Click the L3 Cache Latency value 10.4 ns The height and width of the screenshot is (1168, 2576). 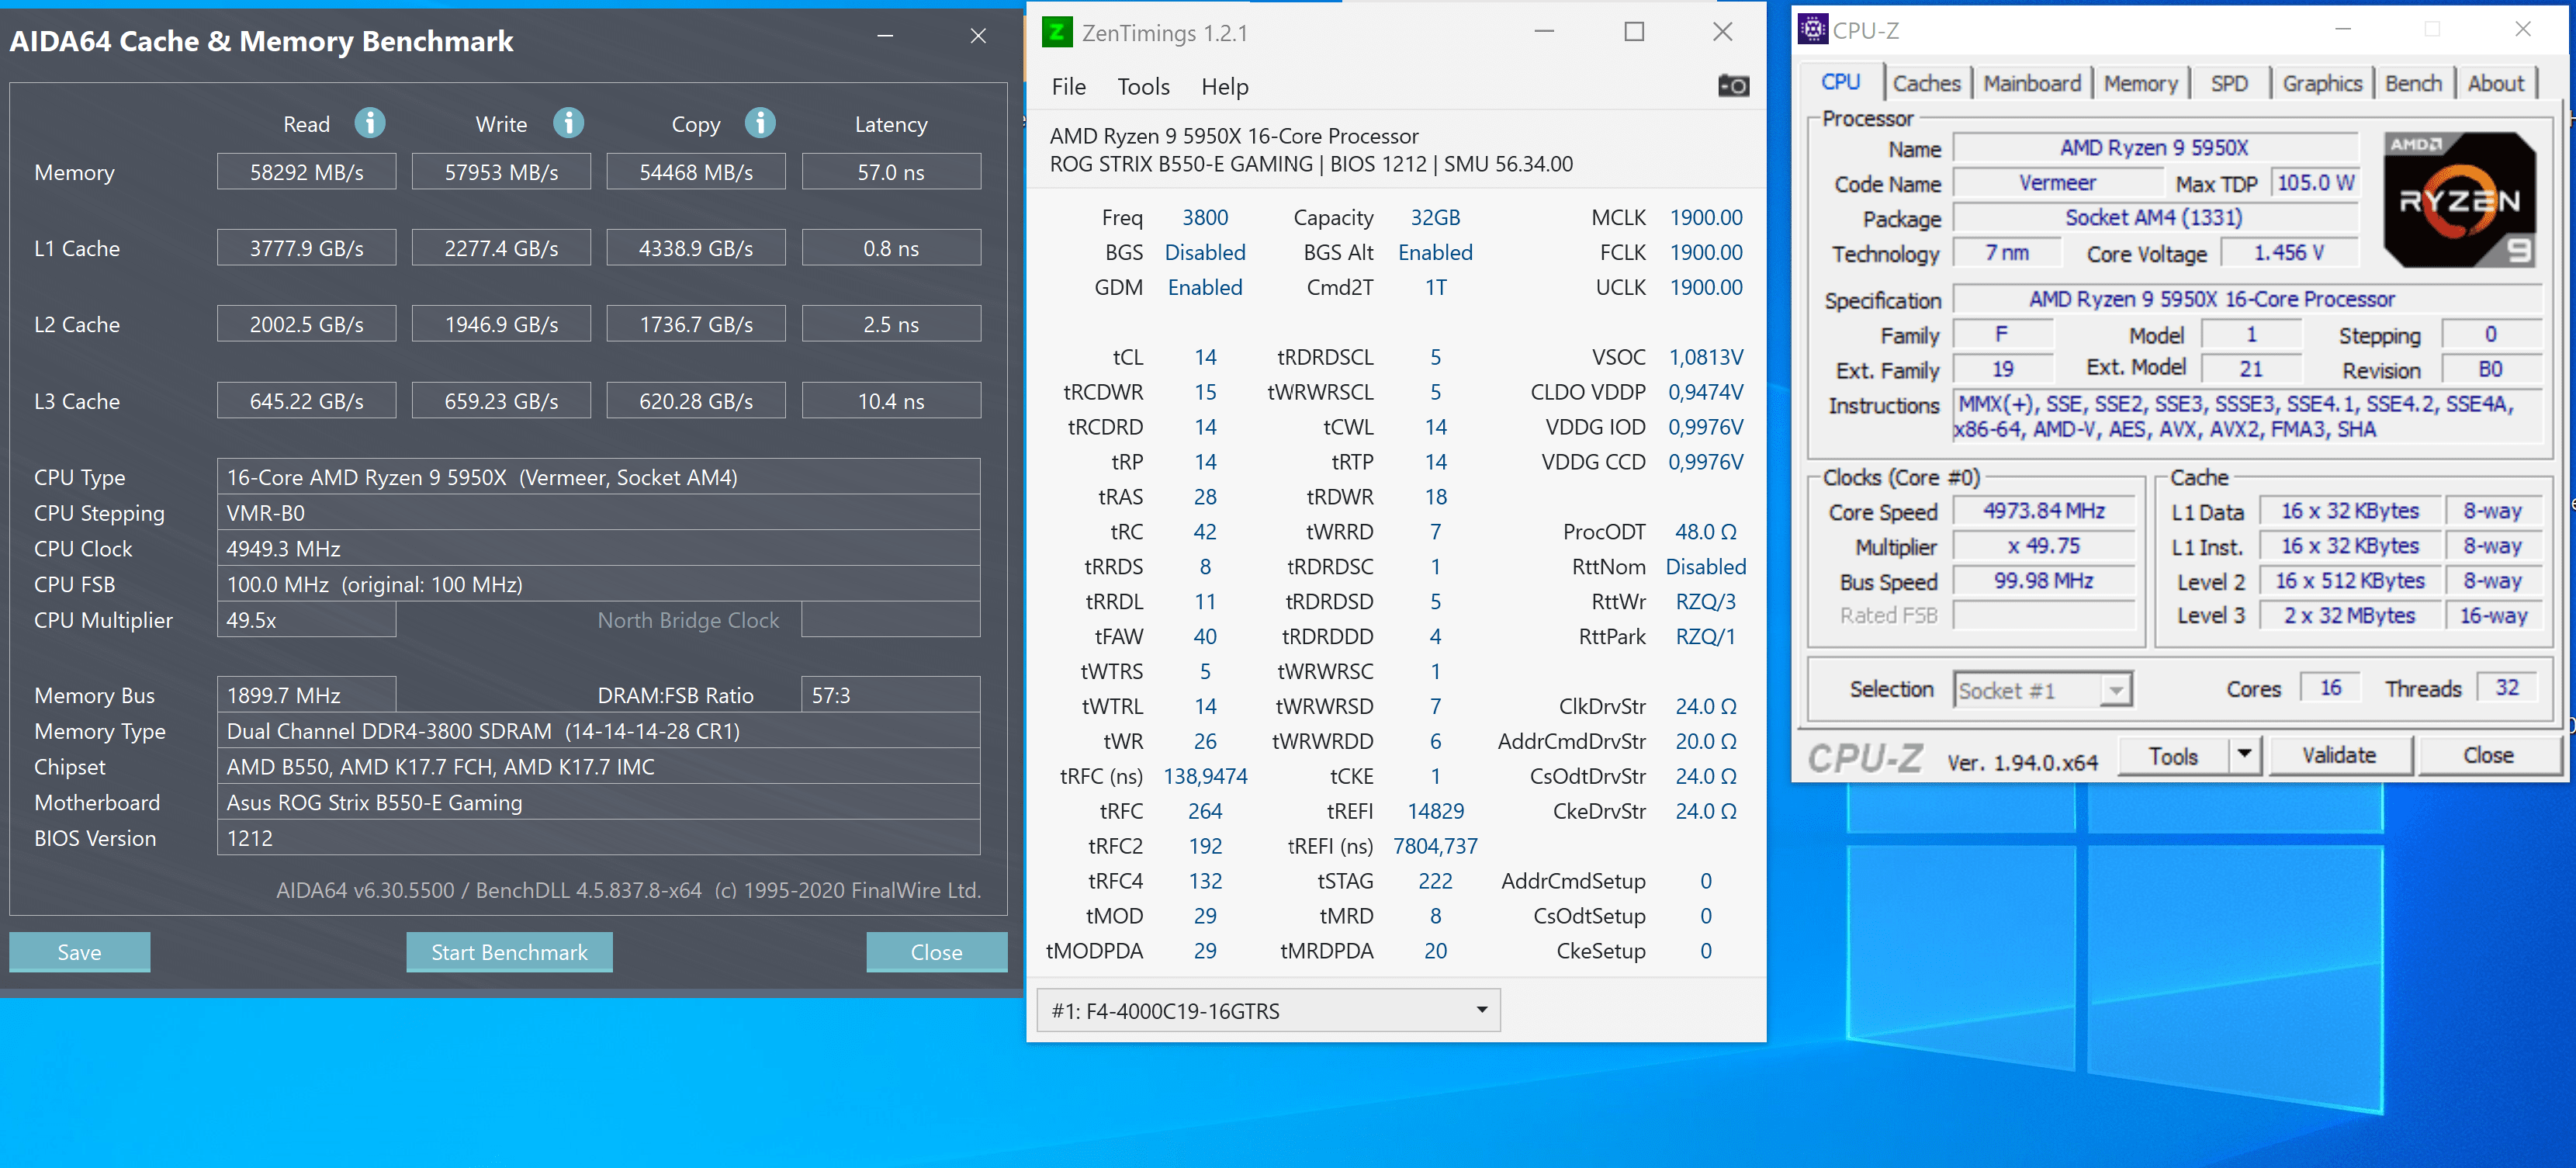click(891, 401)
